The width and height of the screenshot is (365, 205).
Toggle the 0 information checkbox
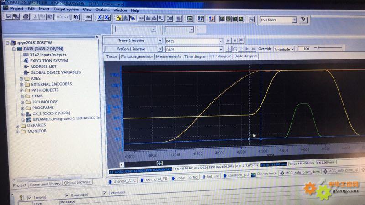[x=104, y=193]
